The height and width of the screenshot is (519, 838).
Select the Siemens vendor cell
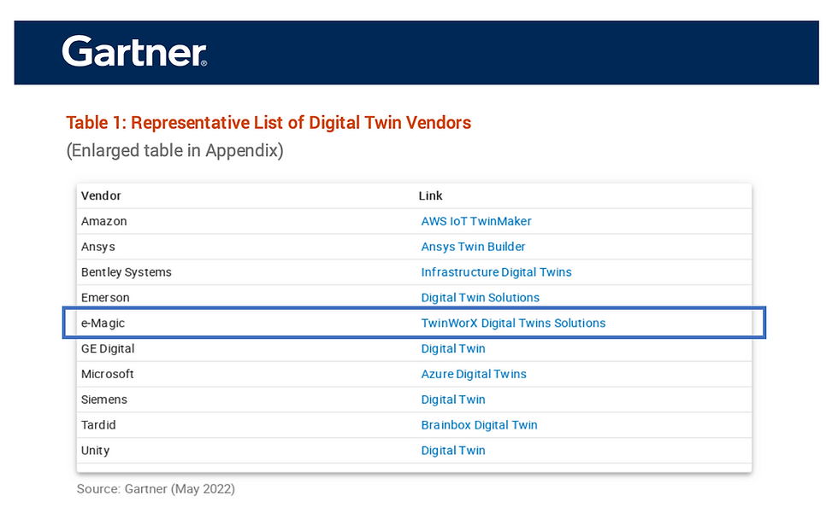pyautogui.click(x=103, y=400)
